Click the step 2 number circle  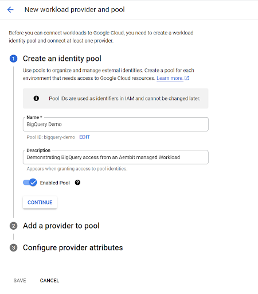click(x=13, y=226)
